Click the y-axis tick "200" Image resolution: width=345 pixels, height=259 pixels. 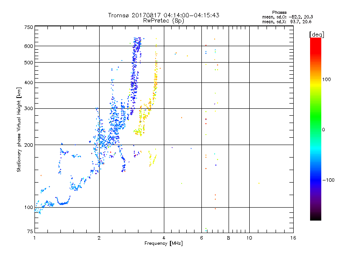point(28,145)
